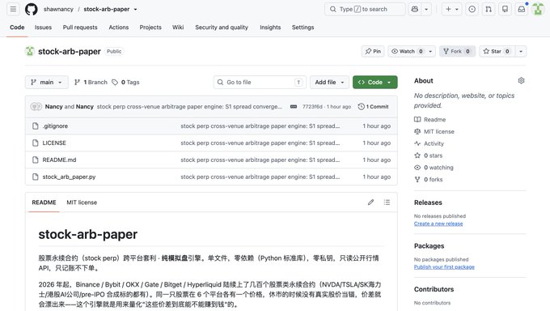
Task: Open the repository Settings tab
Action: coord(302,27)
